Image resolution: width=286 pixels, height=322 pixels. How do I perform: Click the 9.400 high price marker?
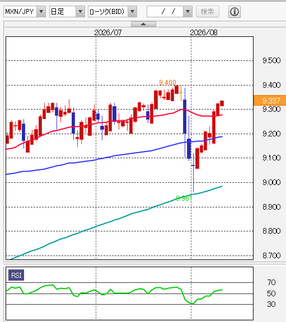pos(167,82)
